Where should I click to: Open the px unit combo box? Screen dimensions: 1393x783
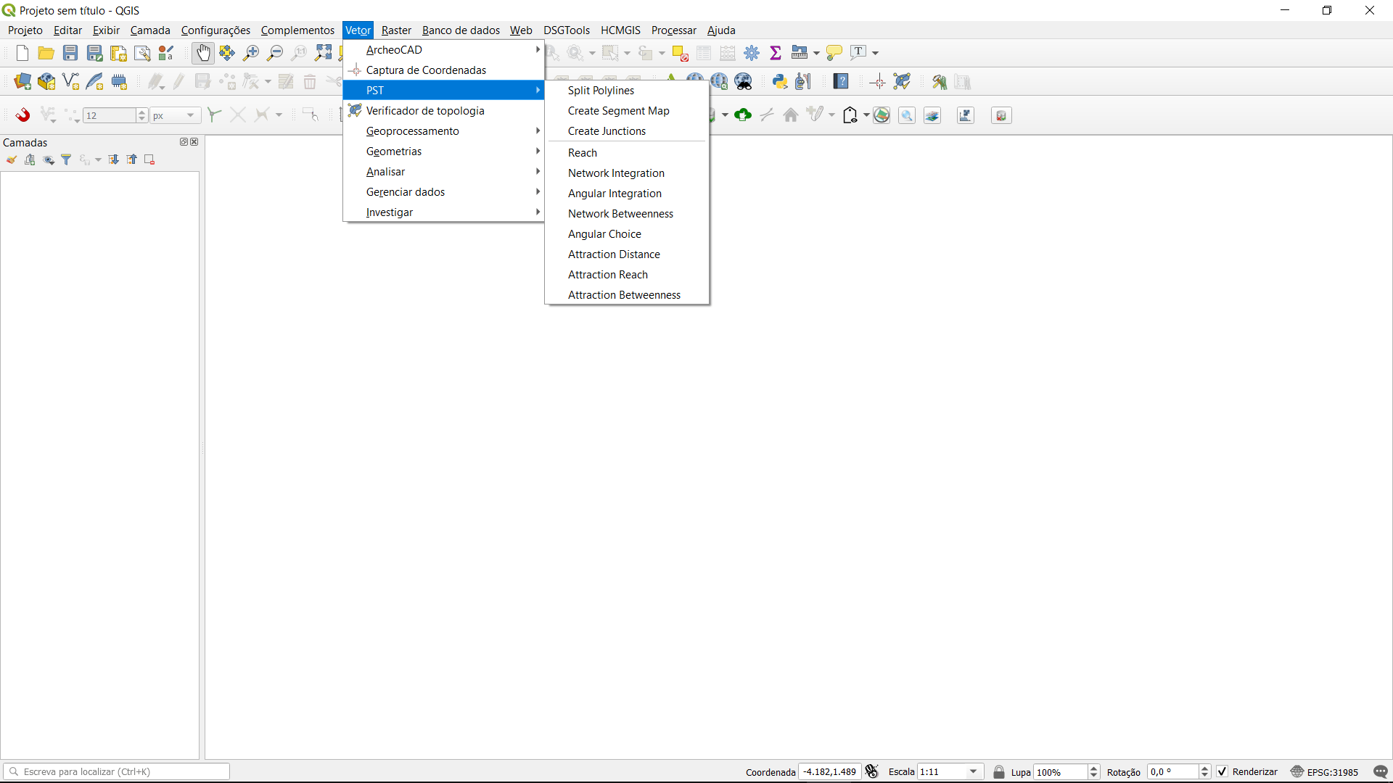(x=175, y=115)
